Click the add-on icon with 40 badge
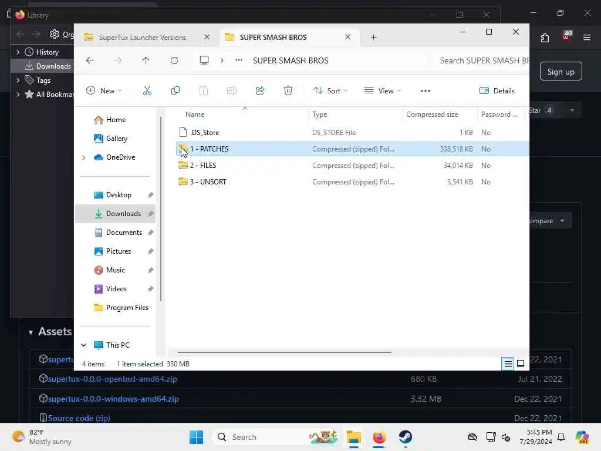The image size is (601, 451). (566, 36)
